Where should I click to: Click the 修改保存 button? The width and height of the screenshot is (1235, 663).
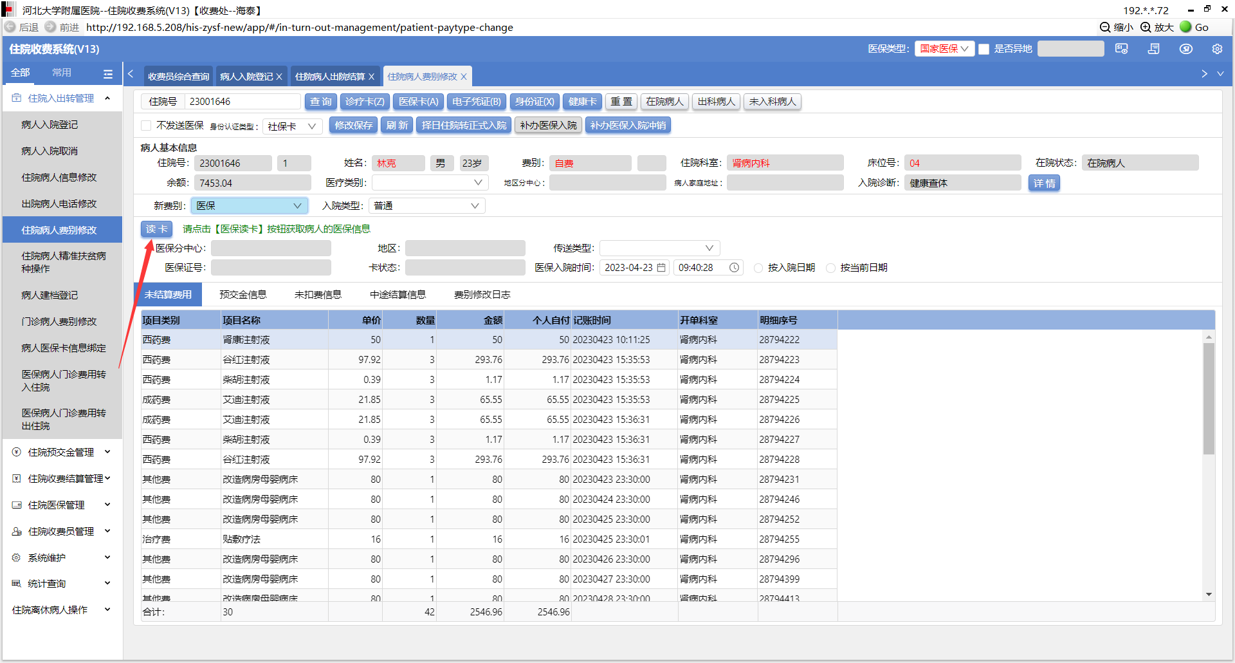(x=353, y=126)
